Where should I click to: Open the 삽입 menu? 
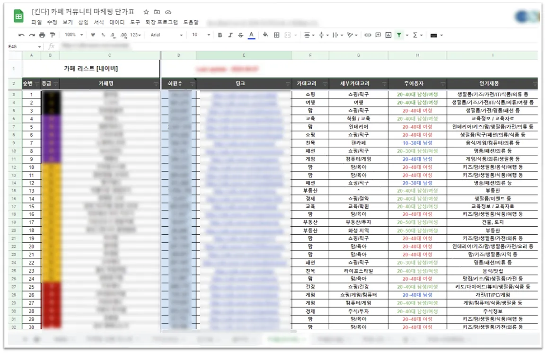click(83, 22)
